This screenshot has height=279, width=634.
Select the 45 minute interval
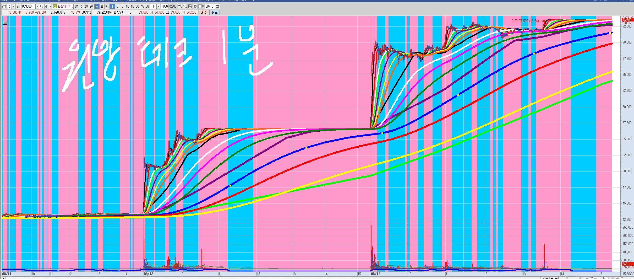click(x=142, y=6)
